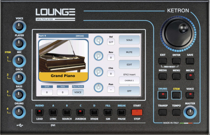
Task: Click the SAVE hardware button
Action: click(x=190, y=61)
